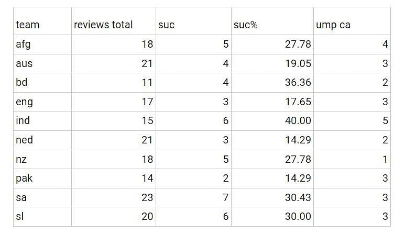Click the cell showing 19.05
The width and height of the screenshot is (405, 234).
tap(272, 63)
